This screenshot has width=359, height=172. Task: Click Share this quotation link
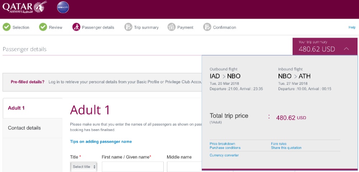(x=286, y=148)
